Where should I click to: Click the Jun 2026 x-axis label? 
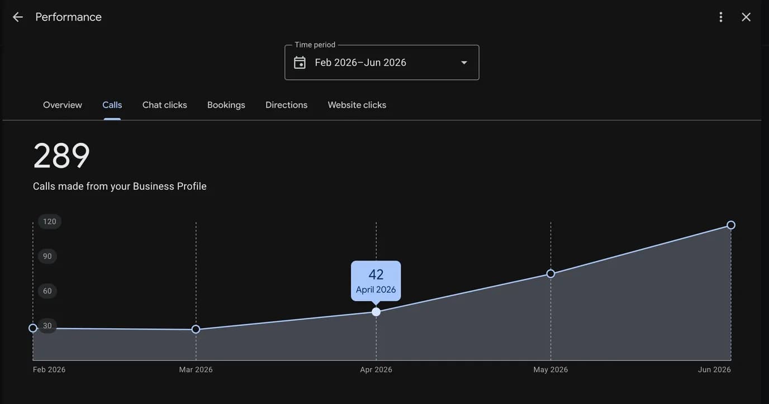714,369
